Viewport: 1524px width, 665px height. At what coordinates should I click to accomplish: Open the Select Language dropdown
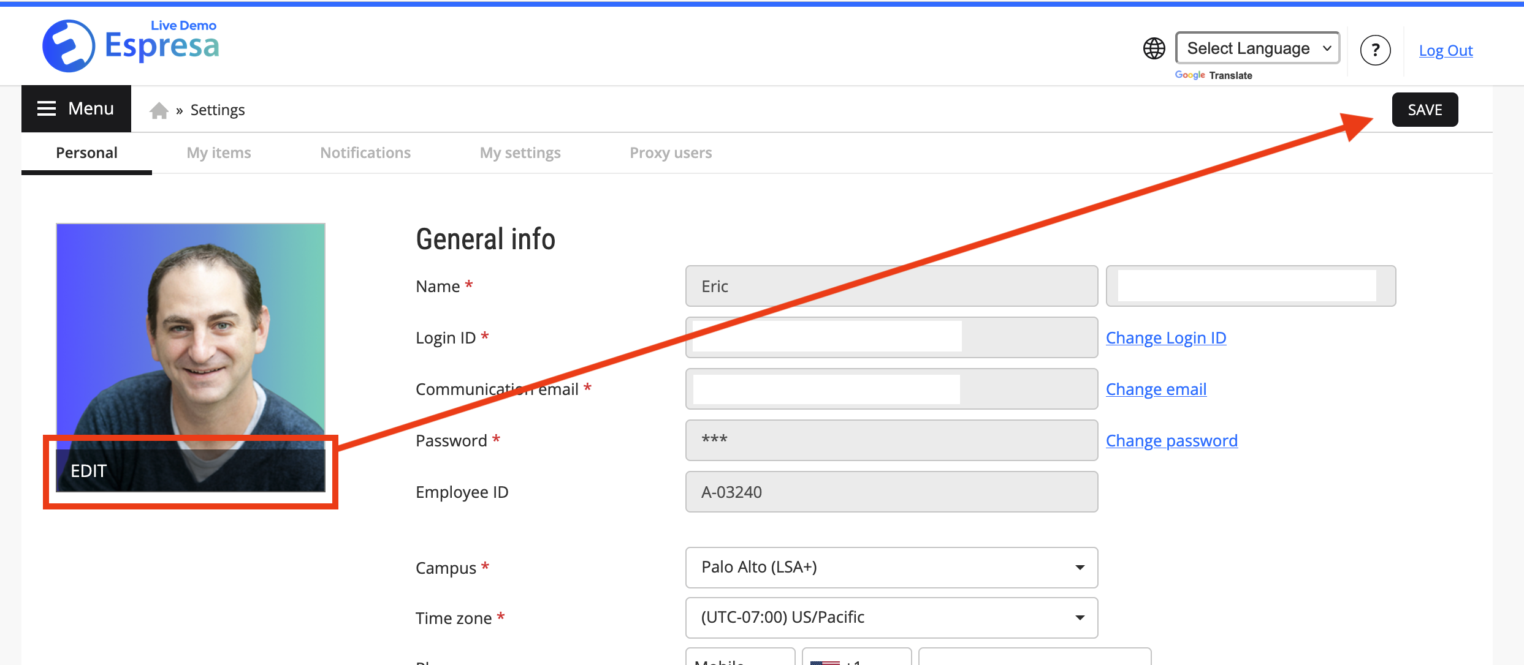[1257, 48]
